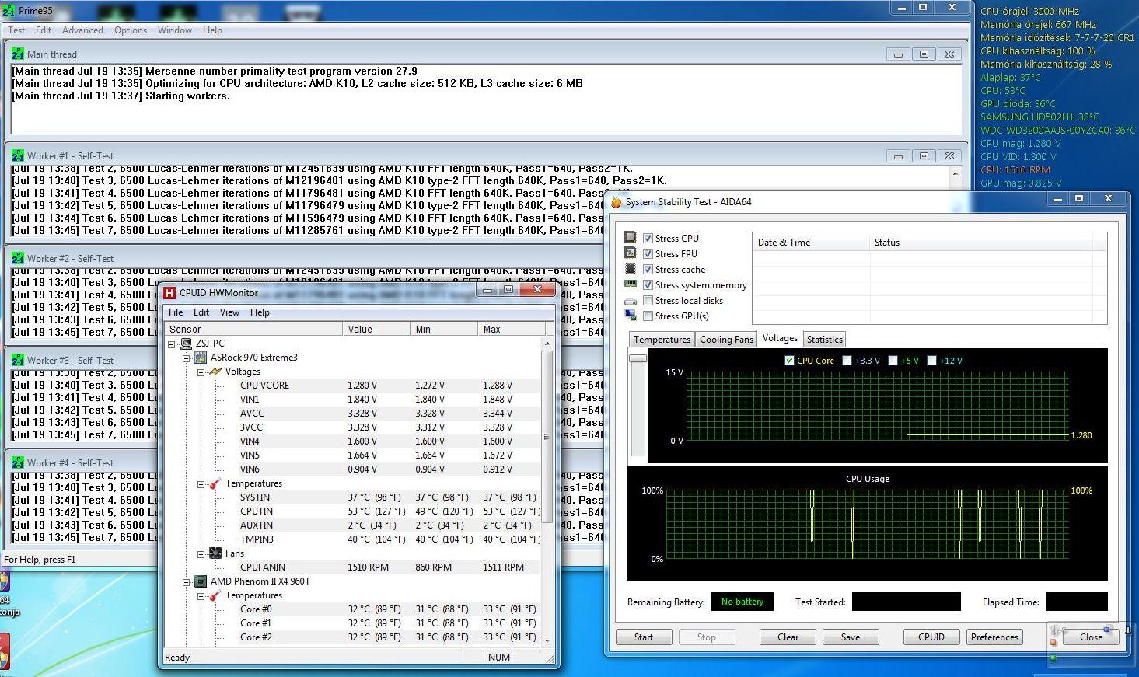
Task: Enable the +3.3 V graph checkbox
Action: (847, 361)
